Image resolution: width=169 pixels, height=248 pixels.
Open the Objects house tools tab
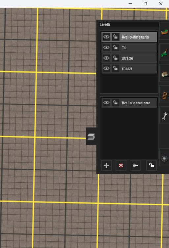point(164,73)
